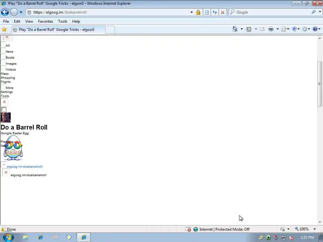Open the File menu
This screenshot has height=242, width=323.
[6, 21]
